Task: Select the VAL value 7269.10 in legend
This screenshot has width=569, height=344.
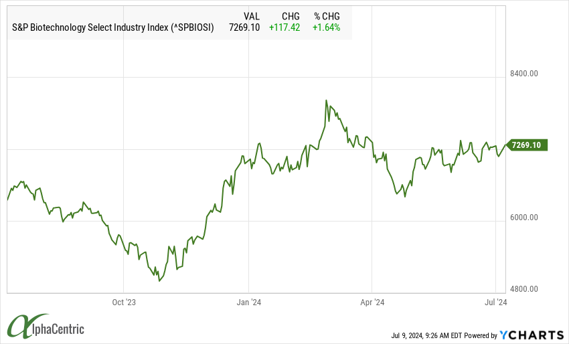Action: coord(244,27)
